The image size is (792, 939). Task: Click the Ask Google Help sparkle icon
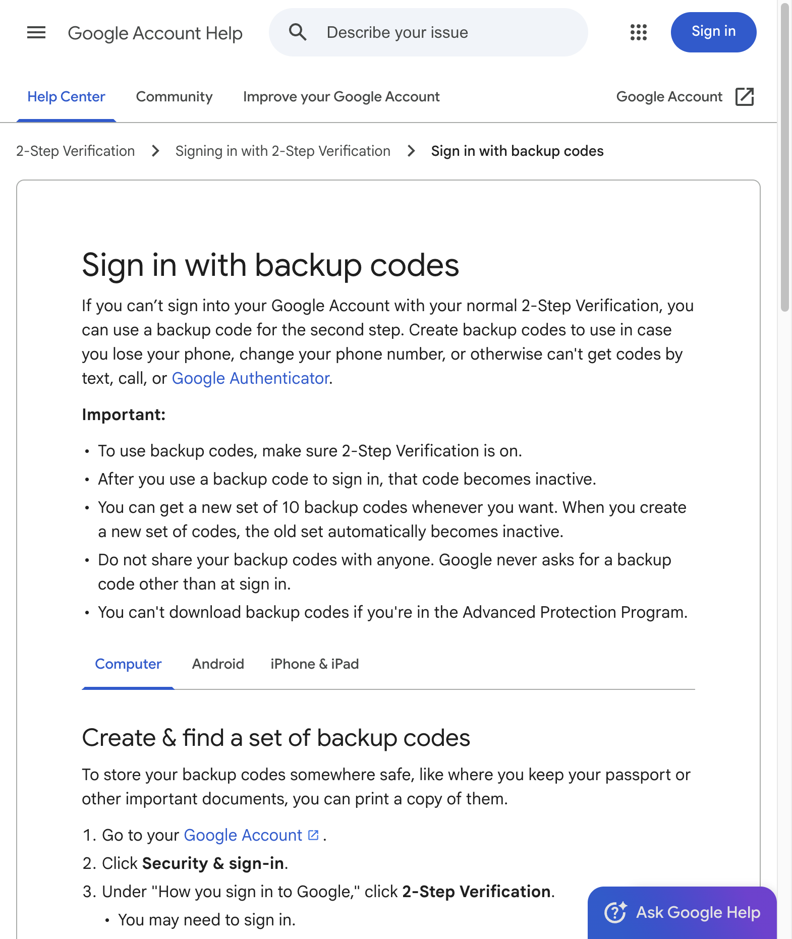[x=615, y=912]
